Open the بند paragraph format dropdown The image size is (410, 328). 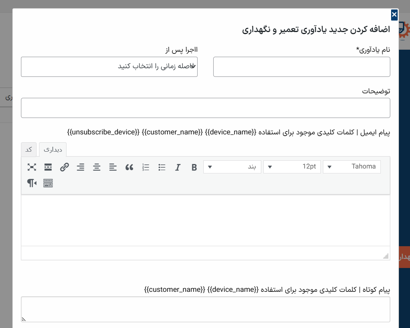tap(232, 166)
